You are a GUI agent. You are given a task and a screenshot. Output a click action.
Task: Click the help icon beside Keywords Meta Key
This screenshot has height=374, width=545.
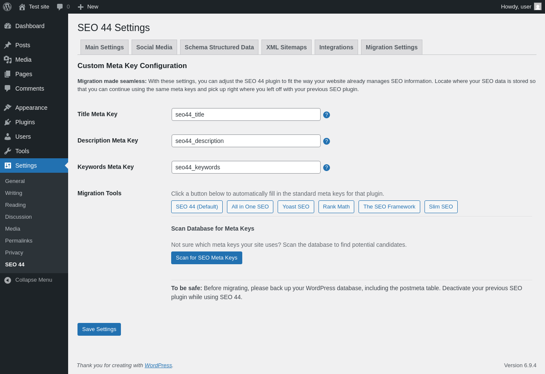click(x=327, y=168)
